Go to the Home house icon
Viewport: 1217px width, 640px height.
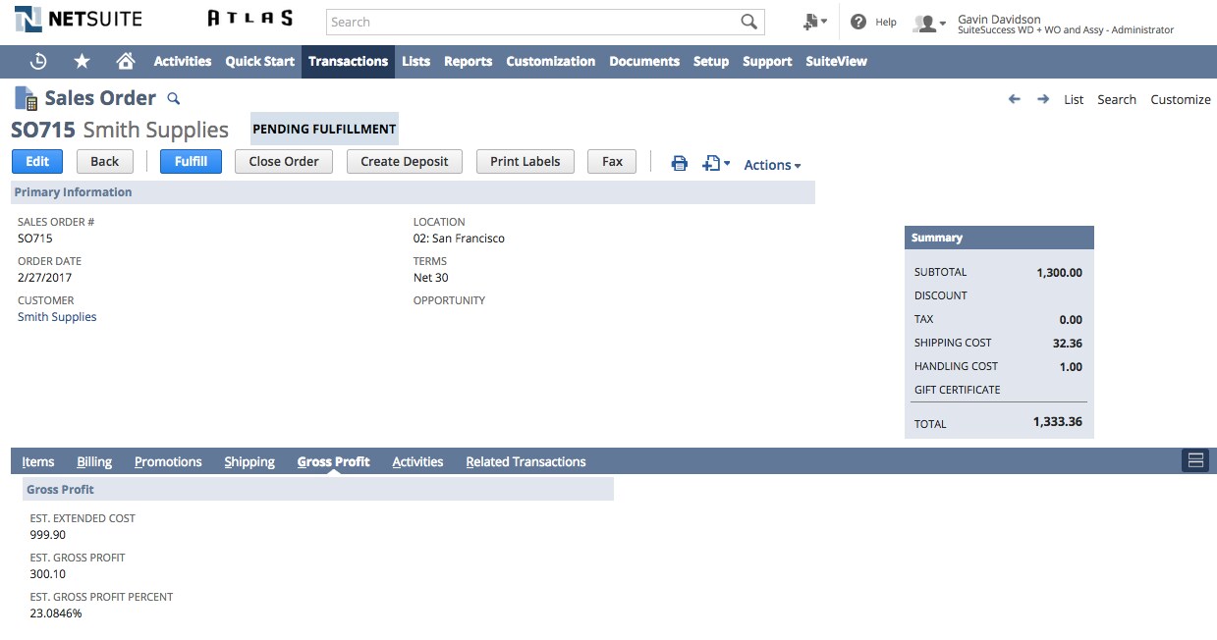click(126, 61)
